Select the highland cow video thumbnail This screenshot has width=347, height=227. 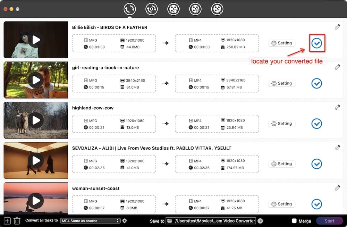click(x=36, y=120)
